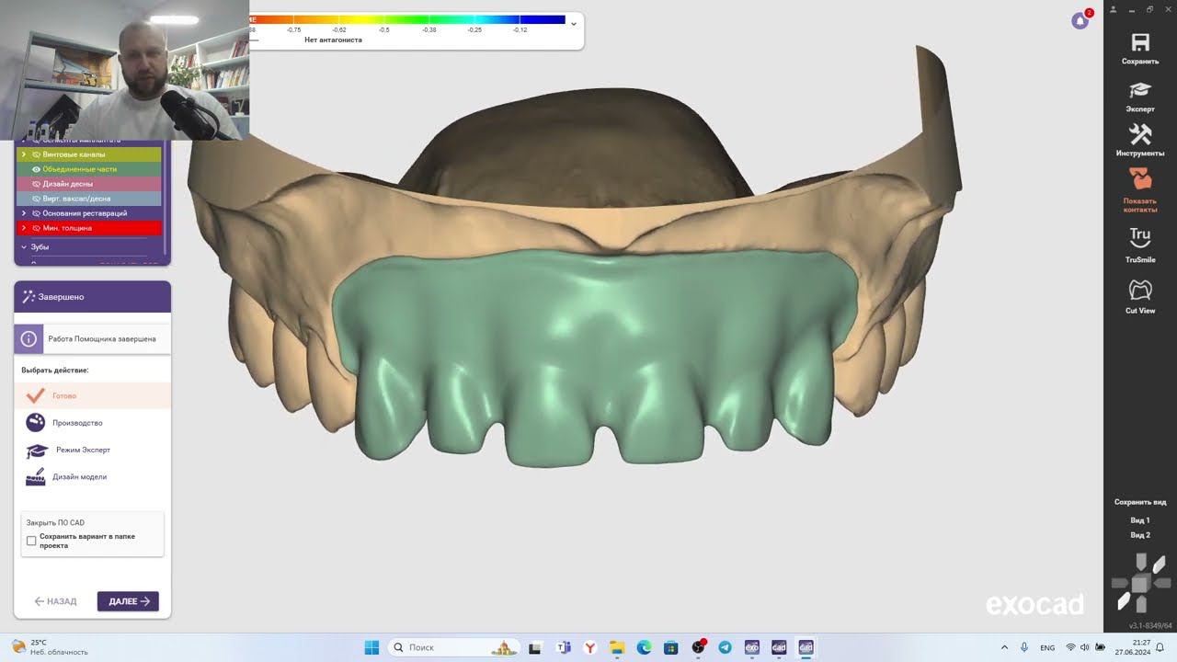Expand the Основания реставраций group
1177x662 pixels.
point(24,213)
